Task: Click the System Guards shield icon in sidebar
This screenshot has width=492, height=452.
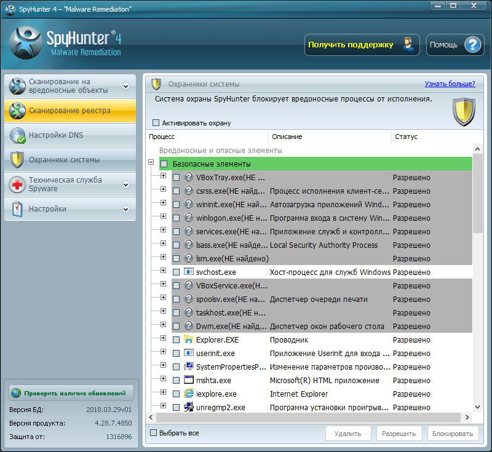Action: point(17,160)
